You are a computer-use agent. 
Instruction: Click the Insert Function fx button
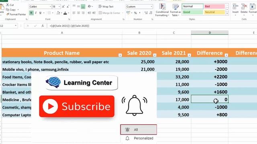pyautogui.click(x=43, y=26)
